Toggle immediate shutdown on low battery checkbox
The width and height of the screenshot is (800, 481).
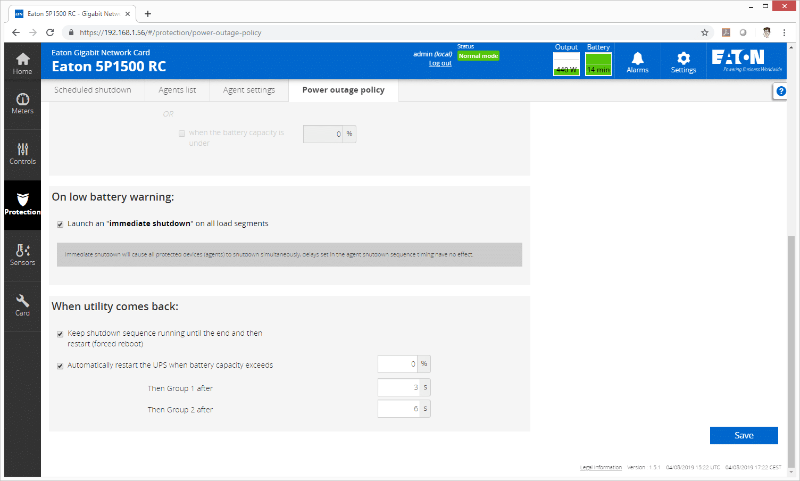pyautogui.click(x=60, y=225)
